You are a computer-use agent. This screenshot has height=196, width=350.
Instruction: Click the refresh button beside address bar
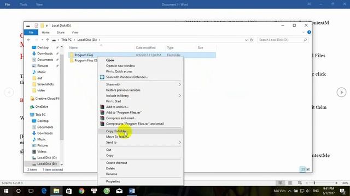(252, 40)
